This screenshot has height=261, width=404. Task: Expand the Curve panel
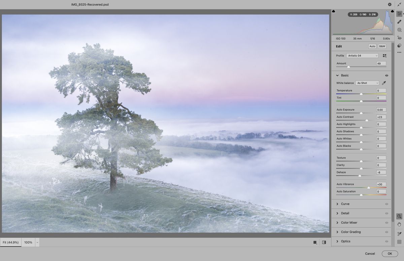click(x=345, y=204)
